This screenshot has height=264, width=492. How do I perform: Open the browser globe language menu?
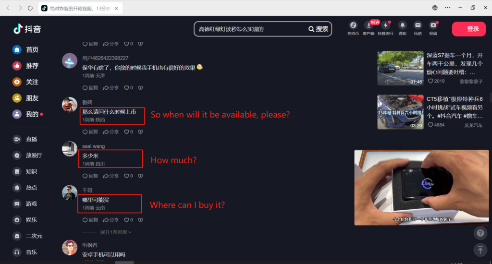pyautogui.click(x=435, y=8)
